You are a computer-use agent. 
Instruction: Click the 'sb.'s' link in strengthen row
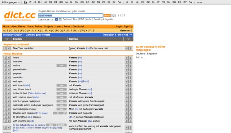(30, 117)
